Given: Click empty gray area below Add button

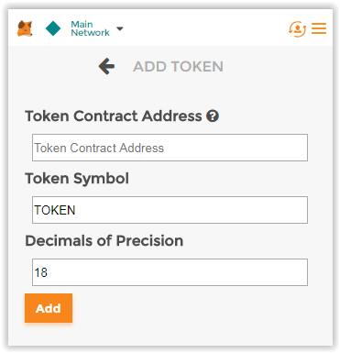Looking at the screenshot, I should click(x=183, y=333).
